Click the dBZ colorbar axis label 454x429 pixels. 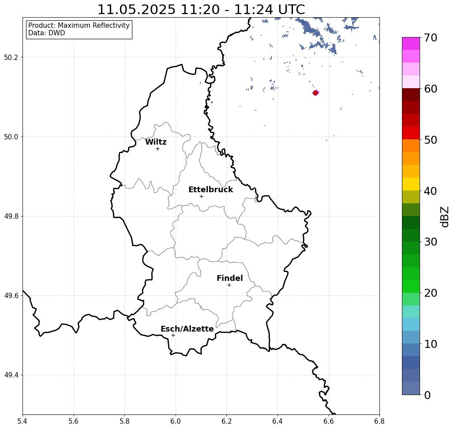pyautogui.click(x=444, y=216)
